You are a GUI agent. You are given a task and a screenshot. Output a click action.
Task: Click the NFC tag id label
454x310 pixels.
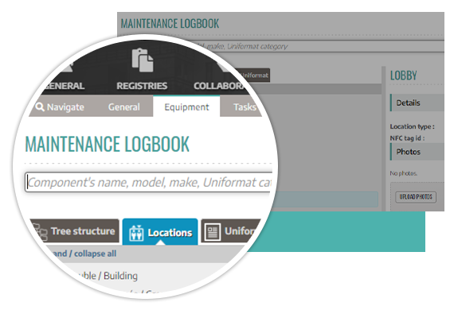[407, 138]
